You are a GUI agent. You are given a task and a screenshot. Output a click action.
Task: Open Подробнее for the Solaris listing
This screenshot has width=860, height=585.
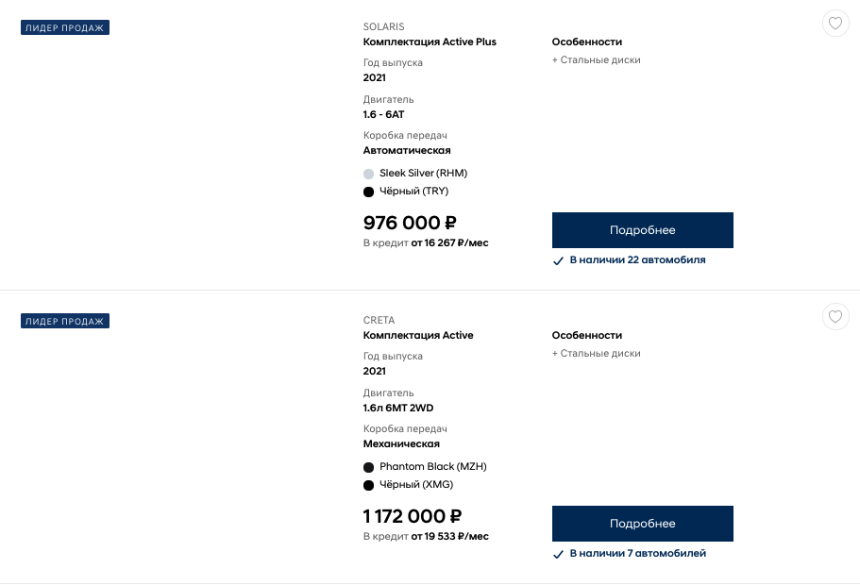(642, 230)
